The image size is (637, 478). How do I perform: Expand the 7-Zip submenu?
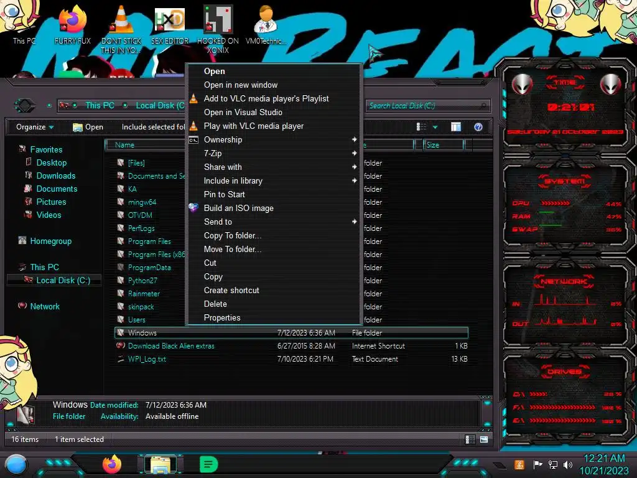tap(274, 153)
